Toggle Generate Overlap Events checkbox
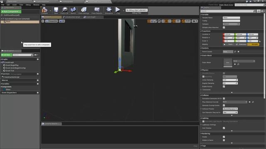The image size is (266, 149). point(224,106)
